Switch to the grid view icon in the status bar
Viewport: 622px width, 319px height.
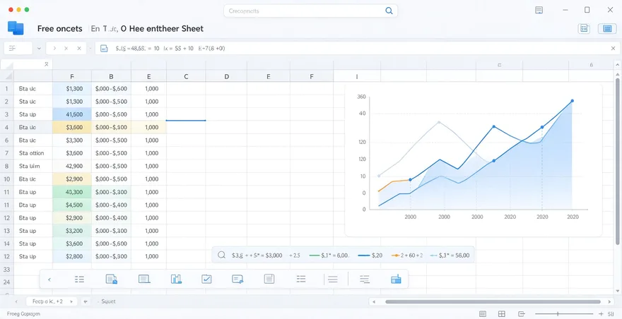tap(501, 314)
